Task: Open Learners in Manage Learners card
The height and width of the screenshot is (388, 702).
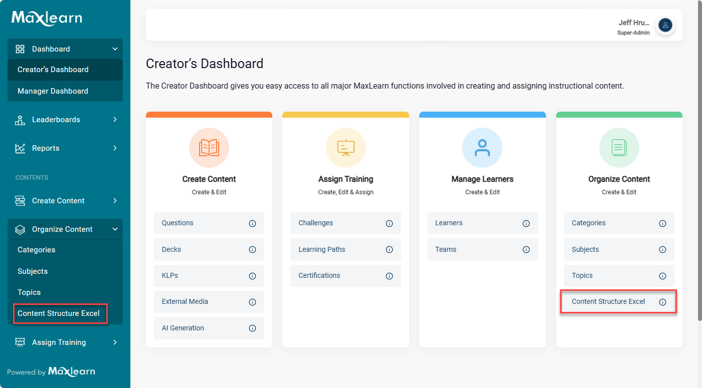Action: point(482,223)
